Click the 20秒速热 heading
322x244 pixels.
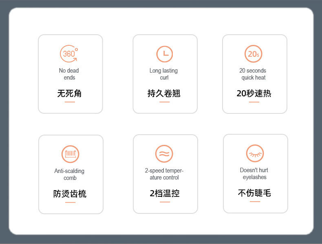click(x=254, y=93)
